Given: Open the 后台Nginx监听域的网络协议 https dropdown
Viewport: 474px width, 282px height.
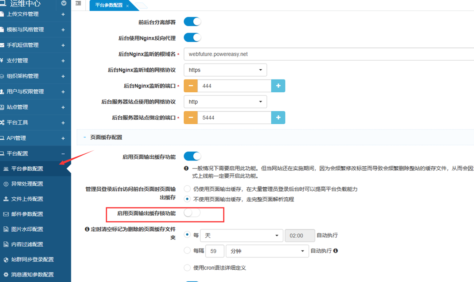Looking at the screenshot, I should 225,70.
